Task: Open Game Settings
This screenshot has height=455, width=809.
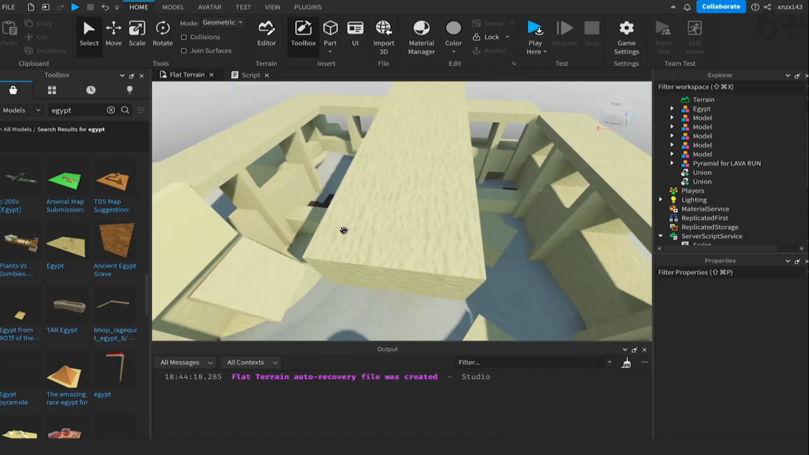Action: 627,37
